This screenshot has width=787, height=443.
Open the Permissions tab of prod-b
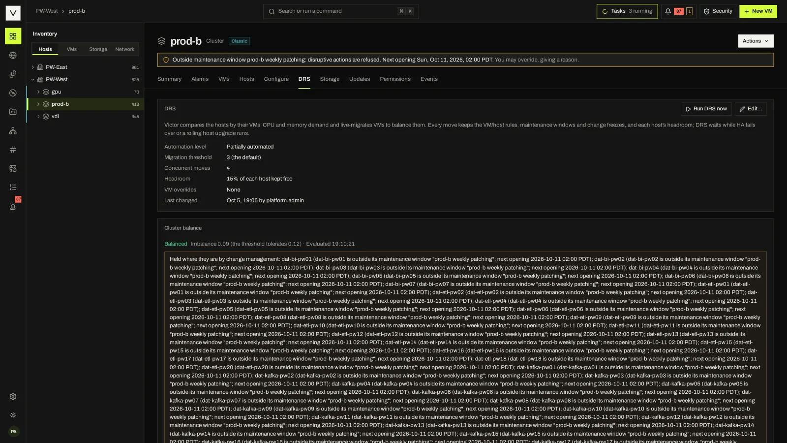tap(395, 79)
